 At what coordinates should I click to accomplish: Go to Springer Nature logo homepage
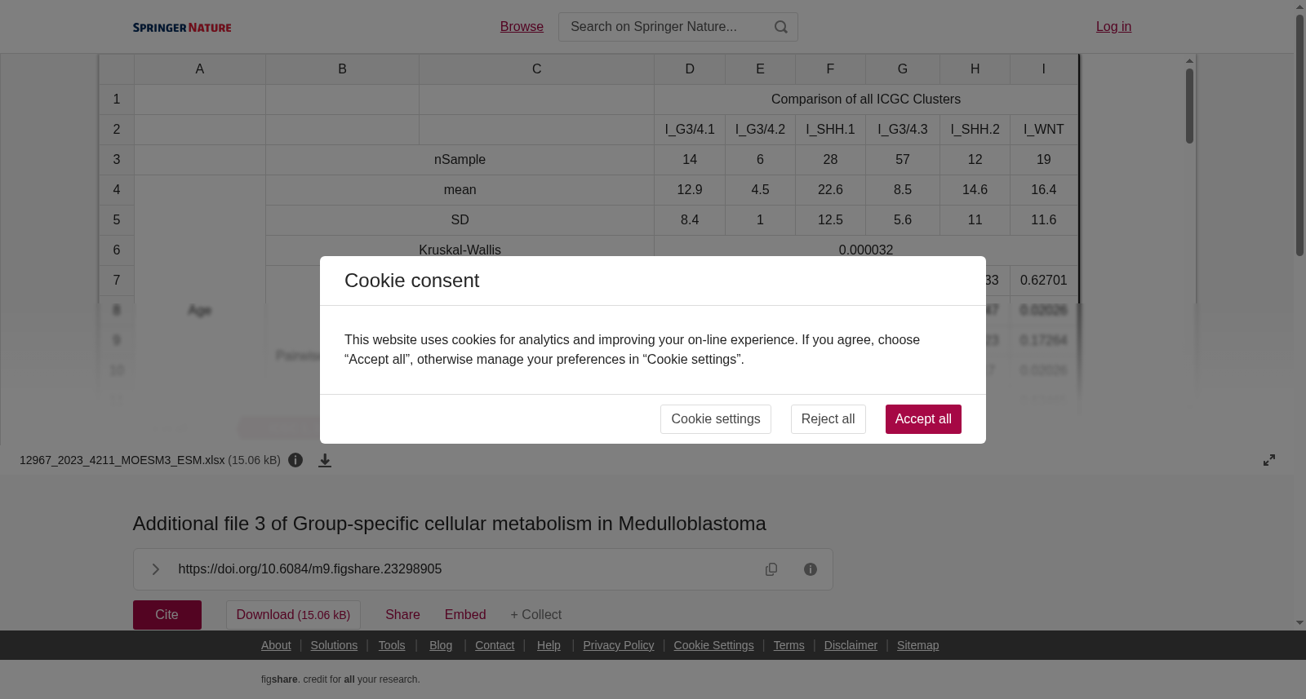coord(182,27)
